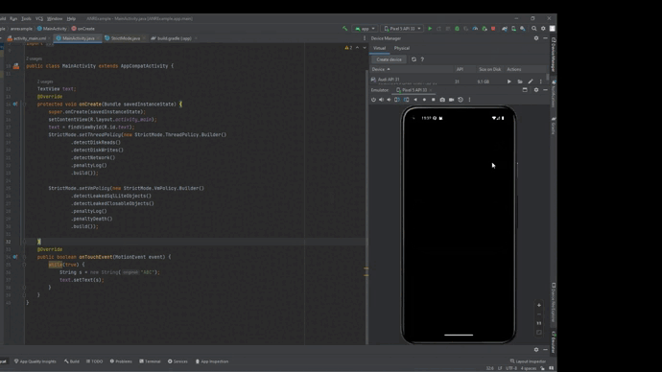
Task: Click Sync Project with Gradle Files icon
Action: (505, 29)
